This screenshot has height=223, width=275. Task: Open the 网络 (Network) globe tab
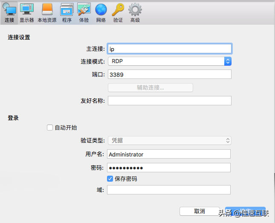coord(101,13)
